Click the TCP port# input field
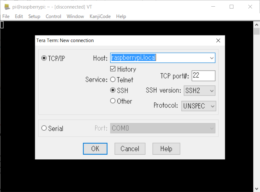Image resolution: width=260 pixels, height=192 pixels. pyautogui.click(x=203, y=76)
